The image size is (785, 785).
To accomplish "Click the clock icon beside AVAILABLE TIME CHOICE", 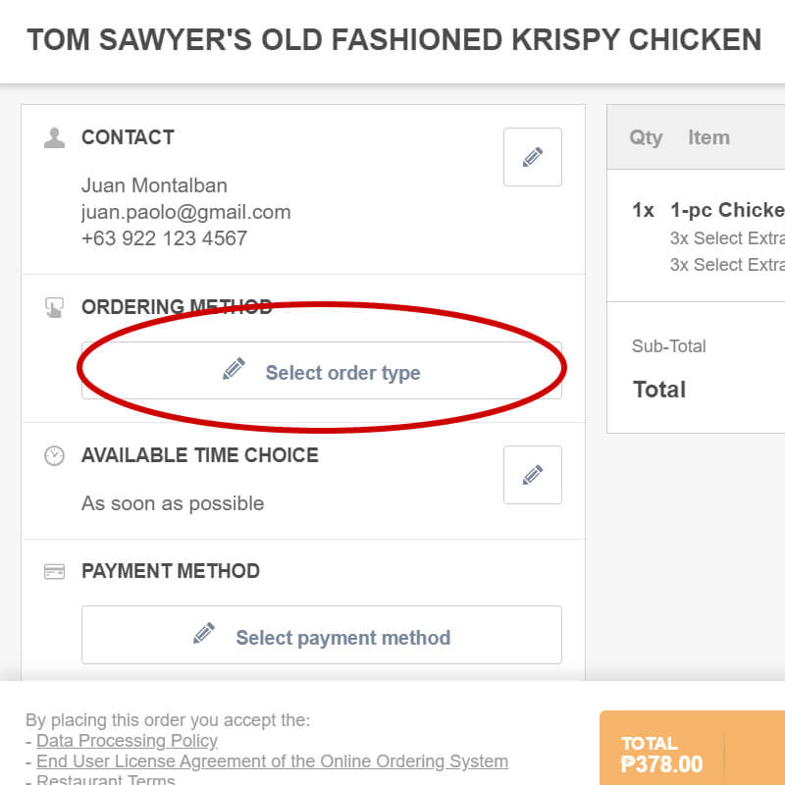I will [55, 455].
